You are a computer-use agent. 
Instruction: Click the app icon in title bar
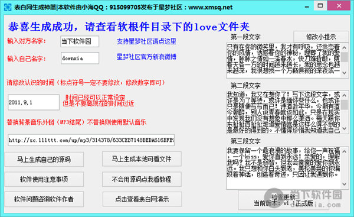(x=8, y=7)
